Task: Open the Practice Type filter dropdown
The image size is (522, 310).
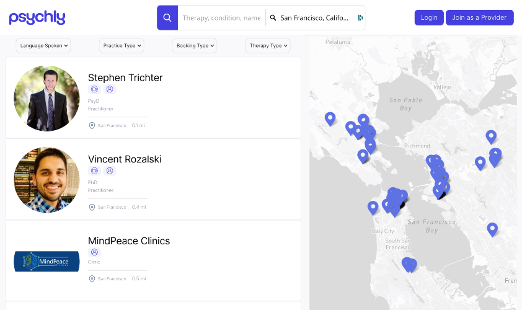Action: (x=122, y=46)
